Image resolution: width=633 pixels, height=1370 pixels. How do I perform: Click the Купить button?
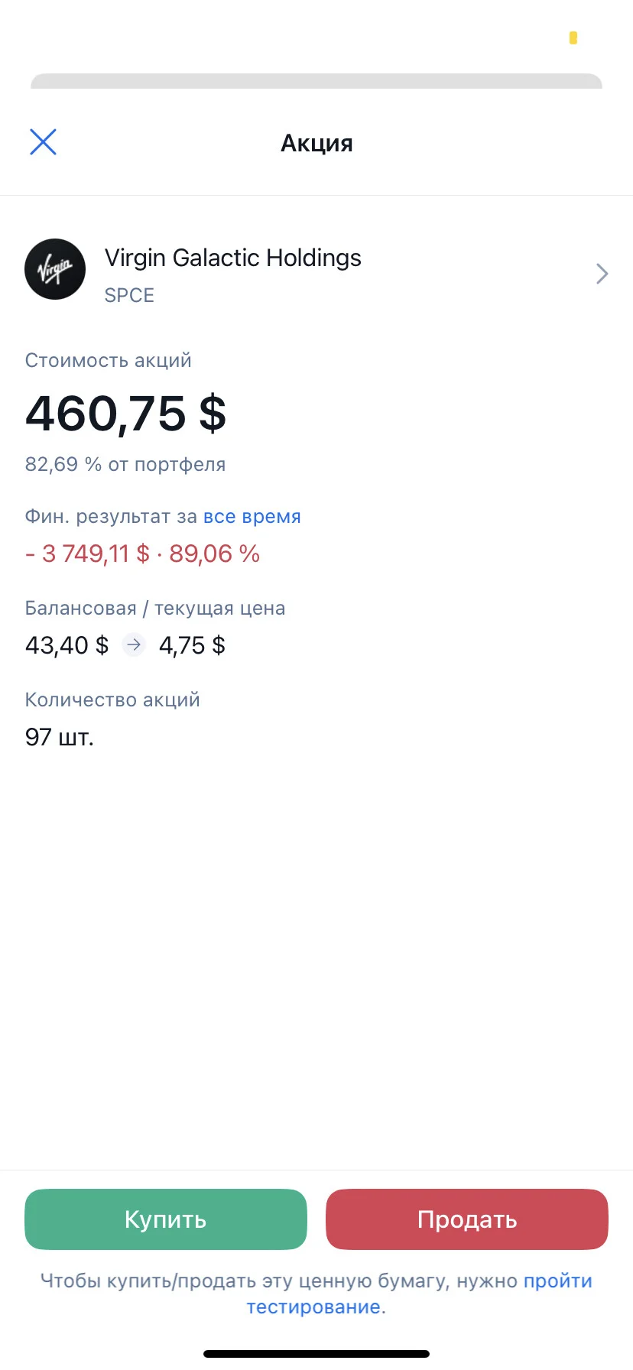coord(166,1219)
